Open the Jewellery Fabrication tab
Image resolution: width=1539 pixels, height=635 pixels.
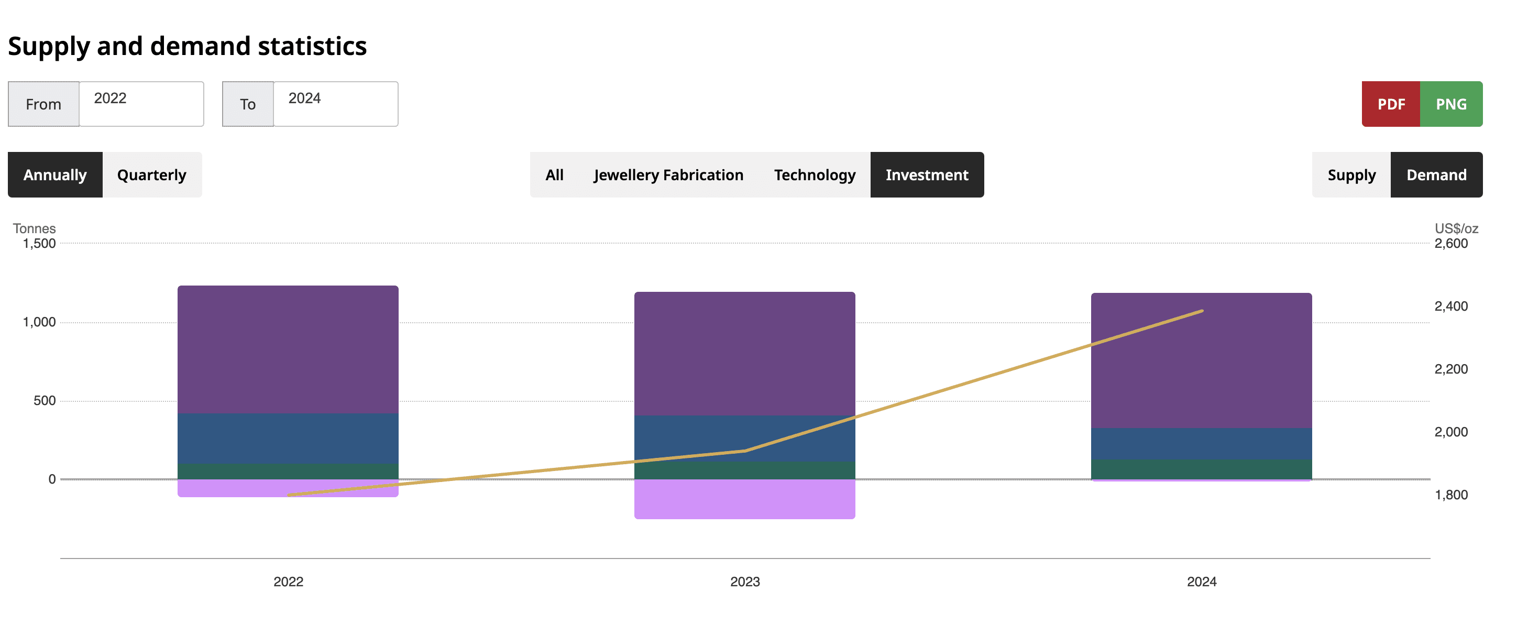(x=667, y=174)
